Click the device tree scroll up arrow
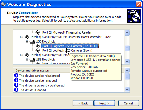The height and width of the screenshot is (110, 143). pyautogui.click(x=127, y=33)
